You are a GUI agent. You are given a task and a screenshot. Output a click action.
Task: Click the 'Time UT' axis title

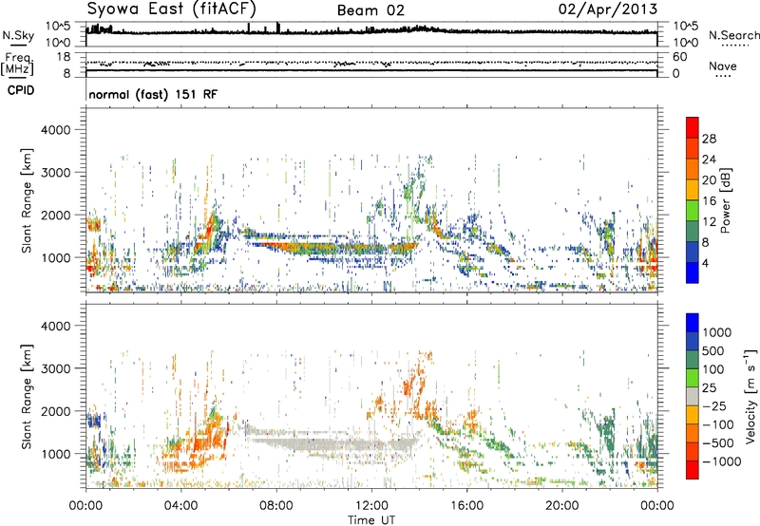click(x=371, y=519)
